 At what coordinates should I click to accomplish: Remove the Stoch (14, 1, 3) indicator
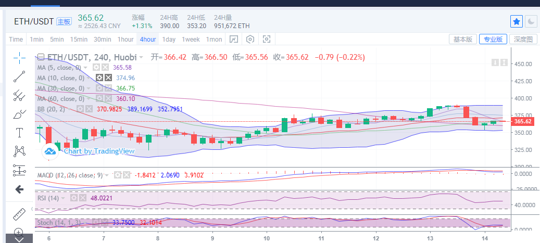tap(104, 222)
